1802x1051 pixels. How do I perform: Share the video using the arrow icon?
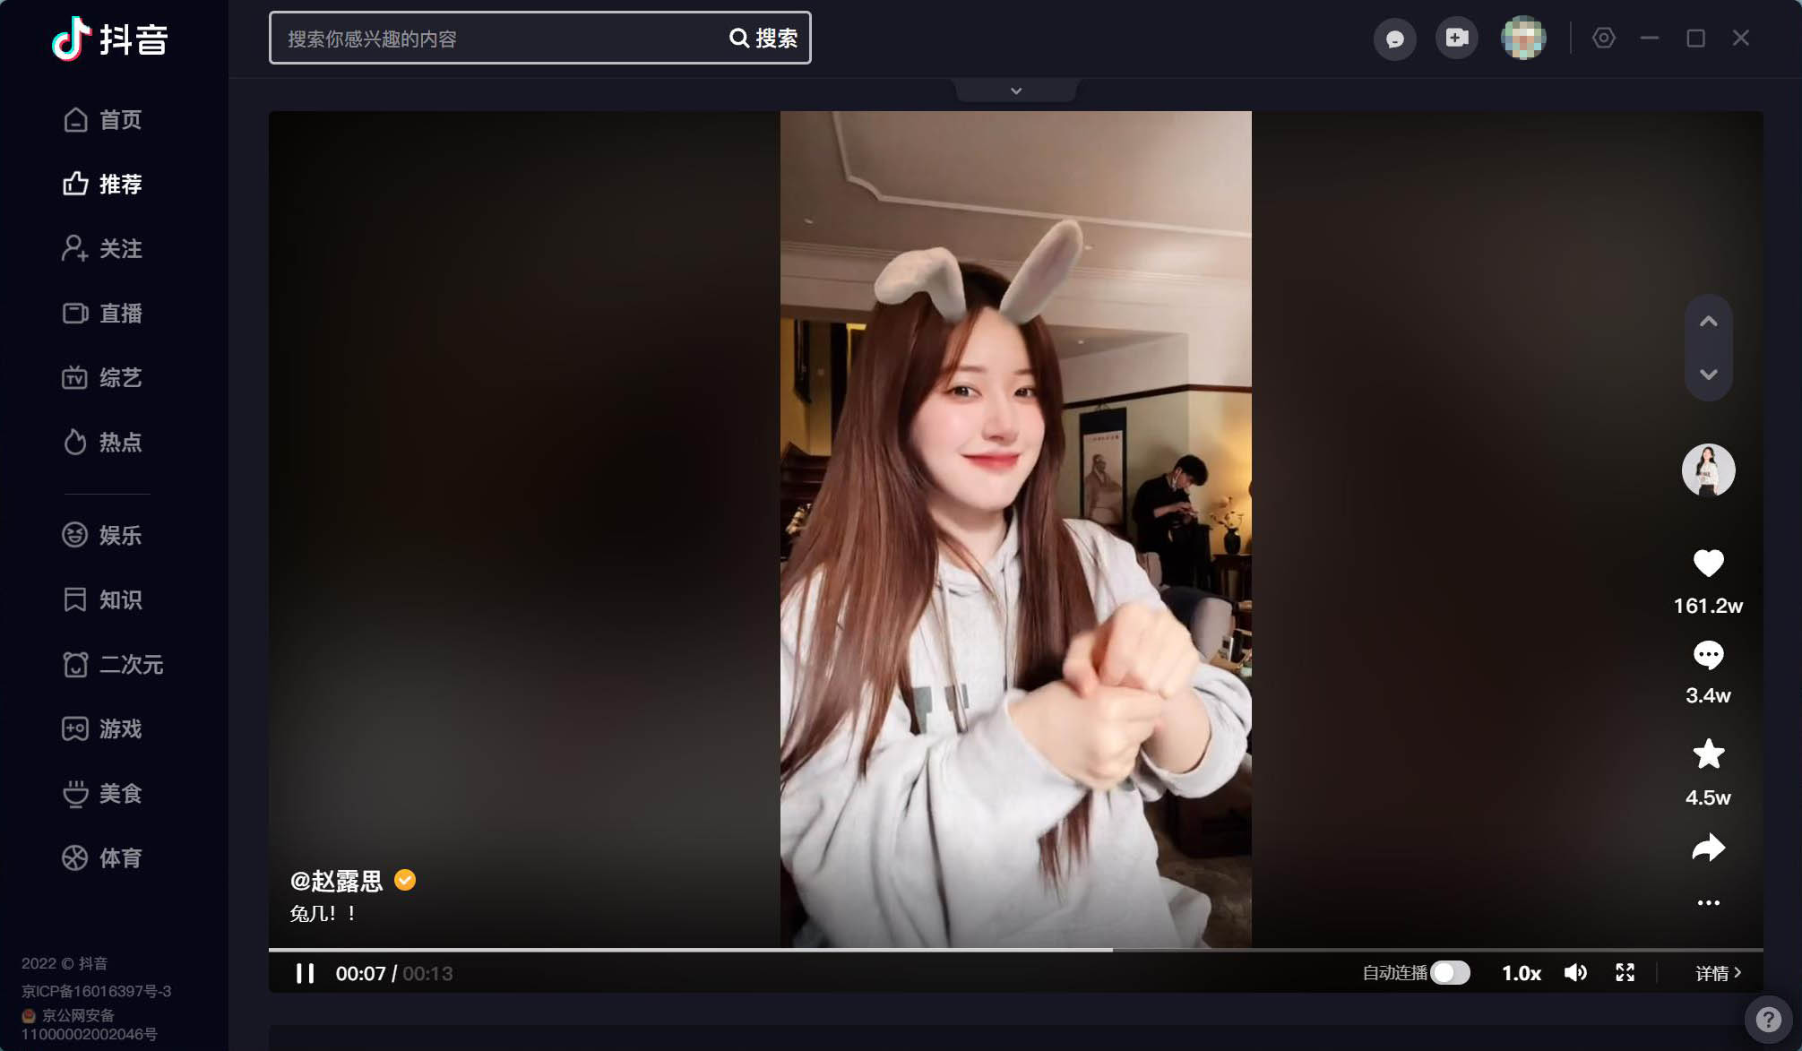[x=1708, y=848]
